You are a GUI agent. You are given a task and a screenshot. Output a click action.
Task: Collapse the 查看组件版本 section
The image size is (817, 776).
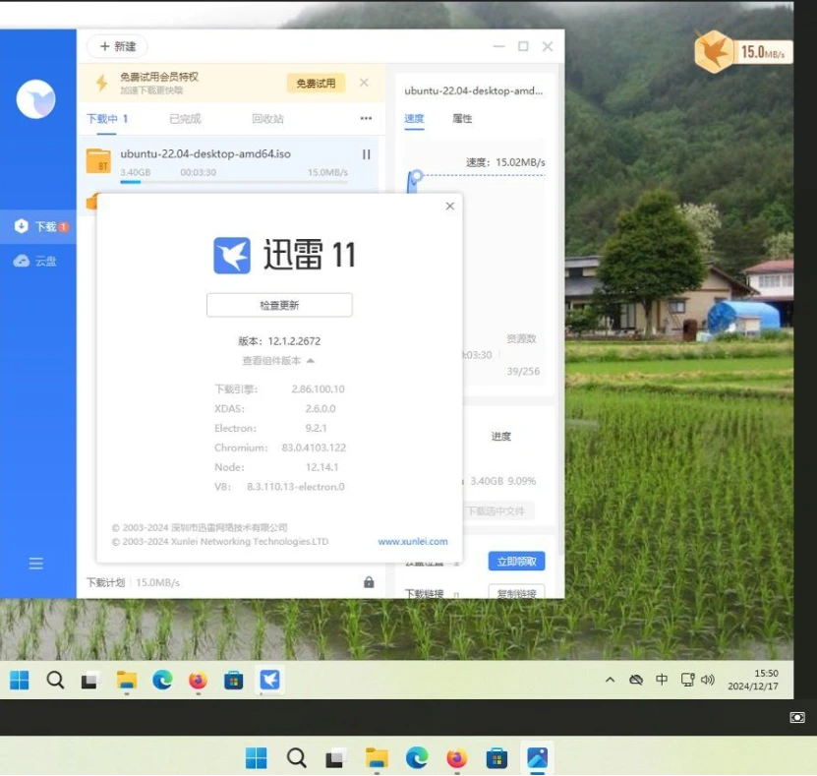[278, 361]
